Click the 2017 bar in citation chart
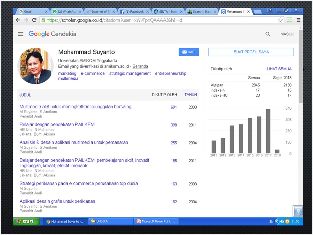313x235 pixels. click(268, 131)
